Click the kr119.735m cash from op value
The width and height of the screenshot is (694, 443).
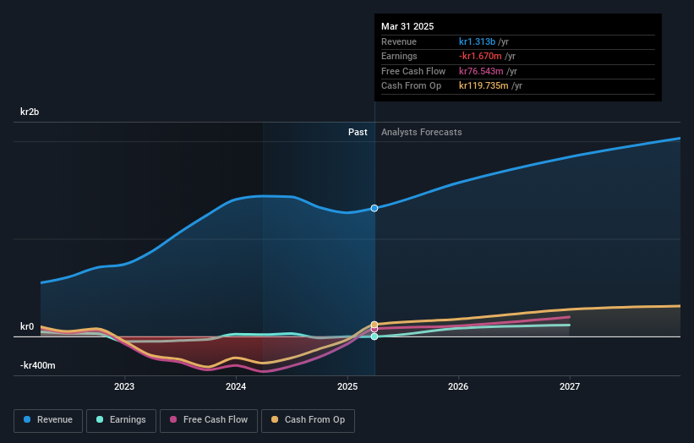tap(484, 86)
